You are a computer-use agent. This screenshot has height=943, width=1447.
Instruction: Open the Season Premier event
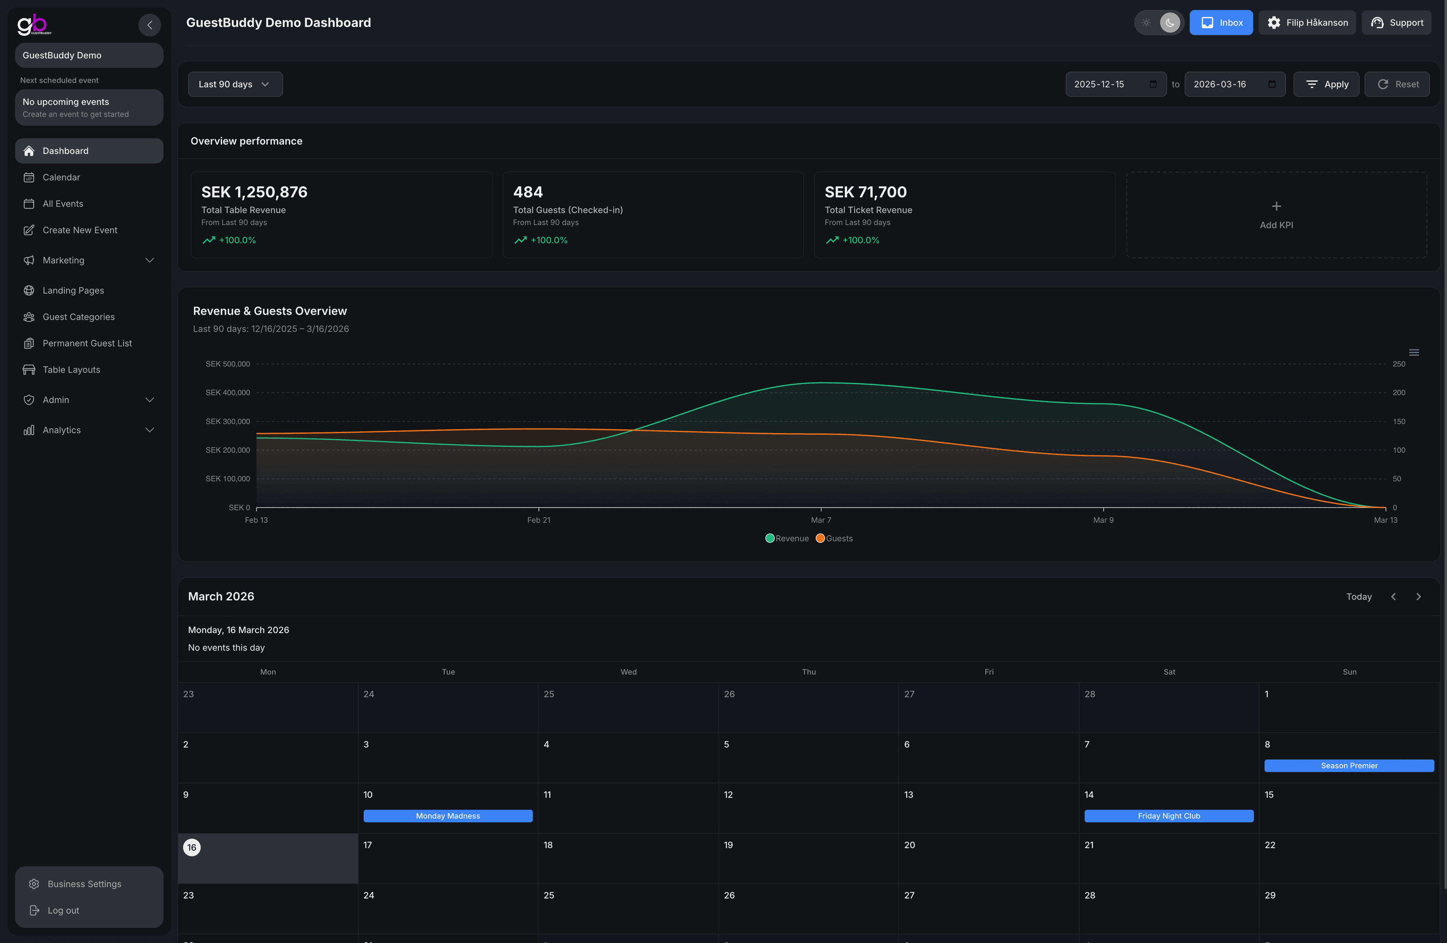tap(1349, 766)
